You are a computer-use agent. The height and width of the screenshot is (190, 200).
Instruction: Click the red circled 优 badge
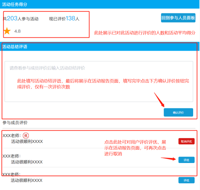tap(26, 136)
